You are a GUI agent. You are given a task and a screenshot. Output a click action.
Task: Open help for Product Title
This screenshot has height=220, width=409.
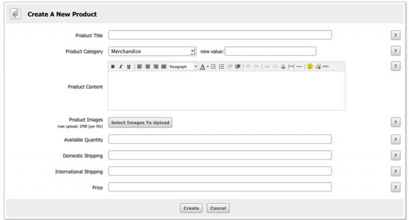(396, 35)
